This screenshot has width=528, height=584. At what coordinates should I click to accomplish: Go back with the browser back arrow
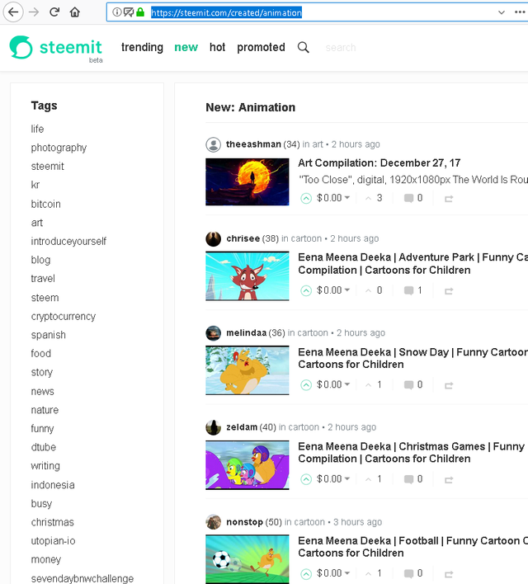click(13, 12)
